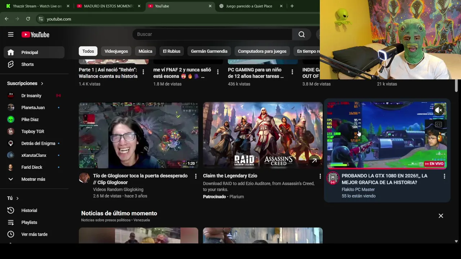The width and height of the screenshot is (461, 259).
Task: Open the Gloglosor video thumbnail
Action: (x=139, y=135)
